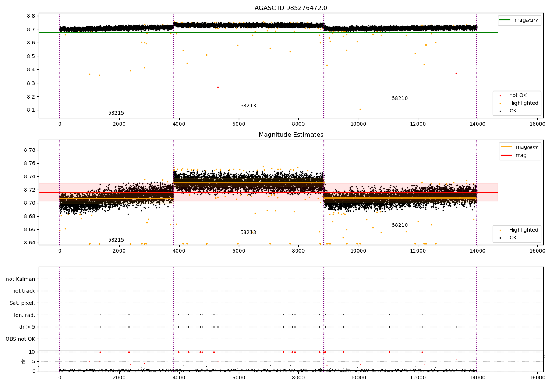Click the 'OK' entry in the Magnitude Estimates legend
Viewport: 552px width, 386px height.
tap(513, 238)
